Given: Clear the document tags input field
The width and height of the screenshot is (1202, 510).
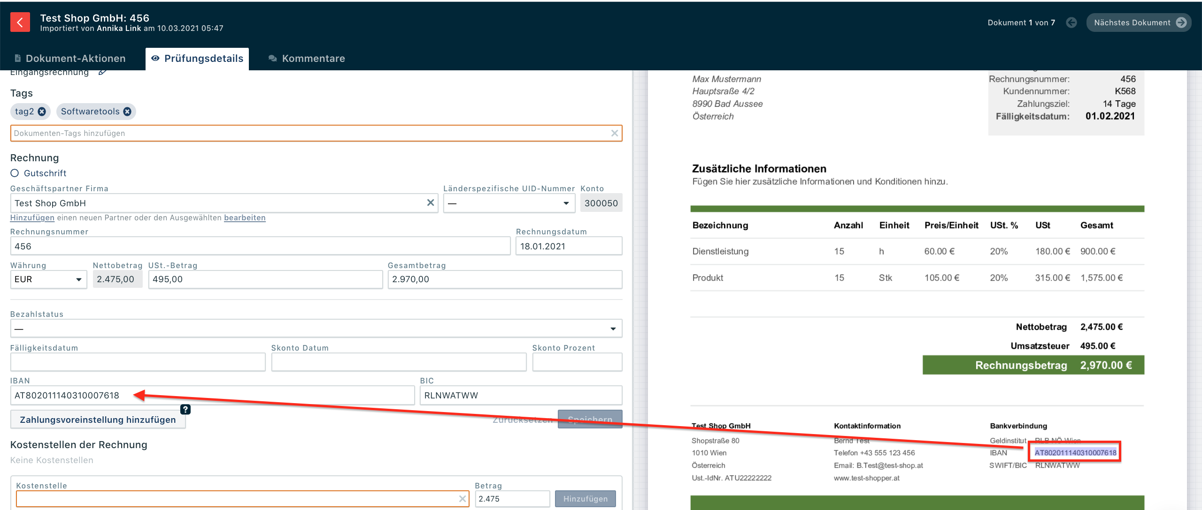Looking at the screenshot, I should pyautogui.click(x=614, y=133).
